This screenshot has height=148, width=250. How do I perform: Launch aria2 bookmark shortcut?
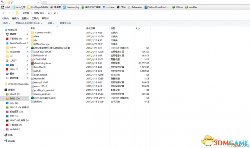coord(6,7)
